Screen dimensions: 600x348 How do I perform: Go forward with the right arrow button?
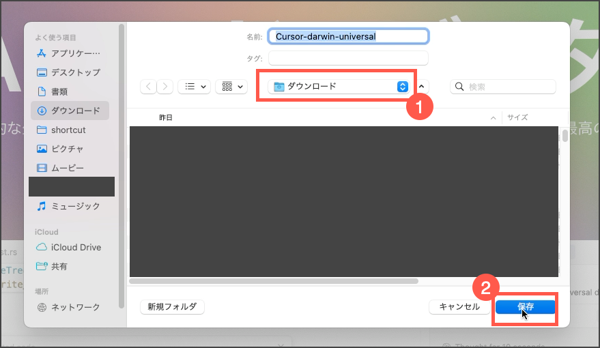pyautogui.click(x=165, y=87)
